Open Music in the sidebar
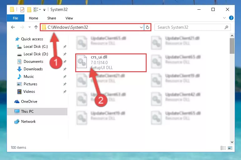This screenshot has width=241, height=160. click(x=29, y=77)
